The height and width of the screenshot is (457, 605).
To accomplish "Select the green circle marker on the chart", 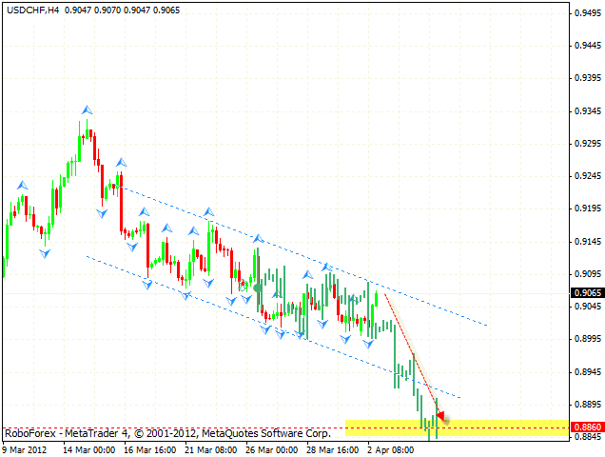I will click(x=258, y=287).
